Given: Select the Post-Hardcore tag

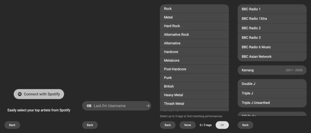Looking at the screenshot, I should coord(194,69).
